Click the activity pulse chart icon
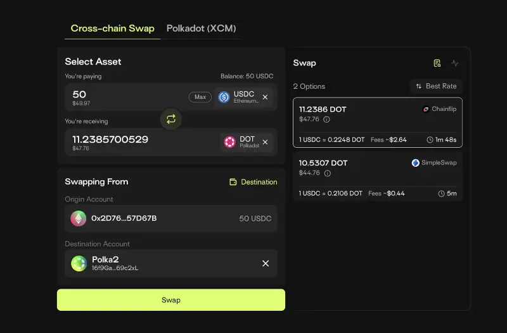 pos(455,63)
